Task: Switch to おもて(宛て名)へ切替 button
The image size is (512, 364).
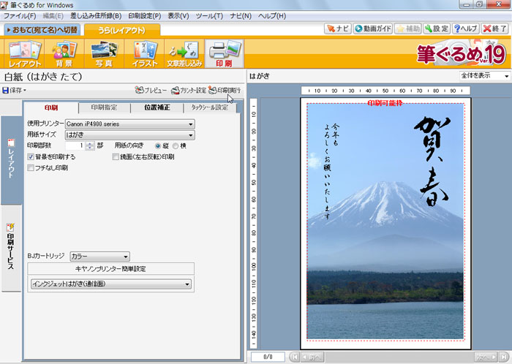Action: pos(41,30)
